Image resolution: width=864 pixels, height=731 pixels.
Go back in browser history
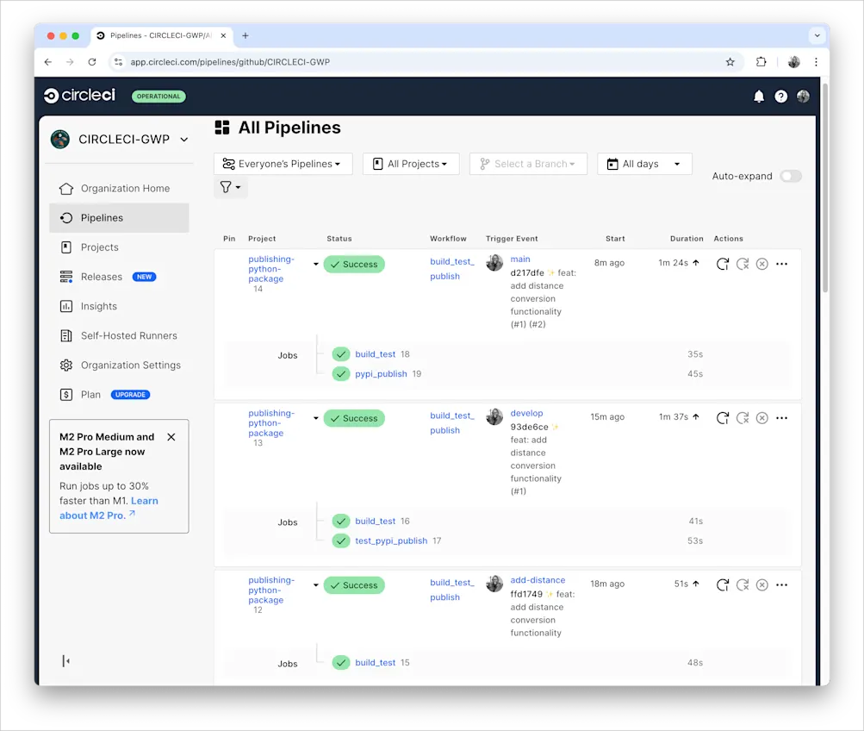[48, 62]
